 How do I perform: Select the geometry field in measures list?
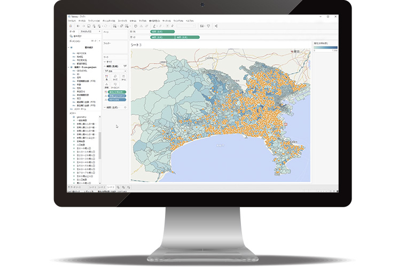[81, 116]
